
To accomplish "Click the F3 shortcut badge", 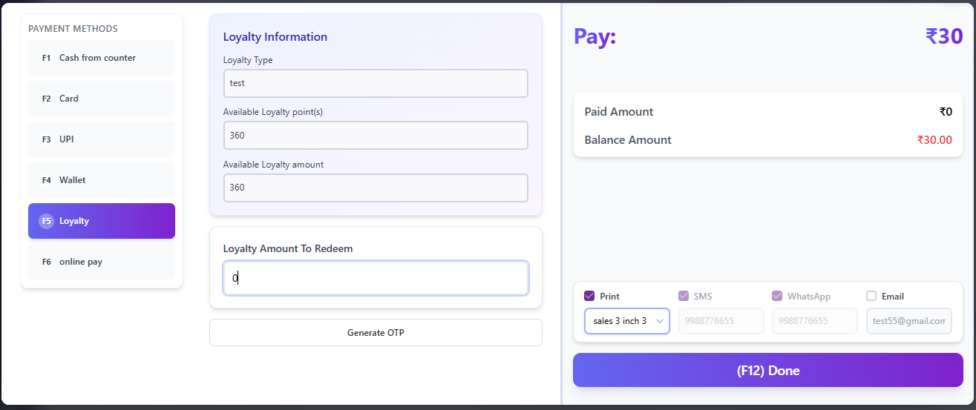I will tap(46, 139).
